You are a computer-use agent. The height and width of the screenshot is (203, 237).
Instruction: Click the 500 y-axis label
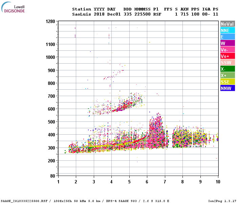tap(51, 122)
